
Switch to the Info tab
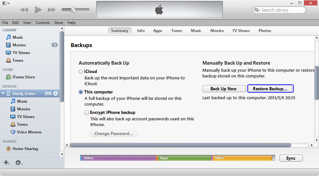point(141,31)
